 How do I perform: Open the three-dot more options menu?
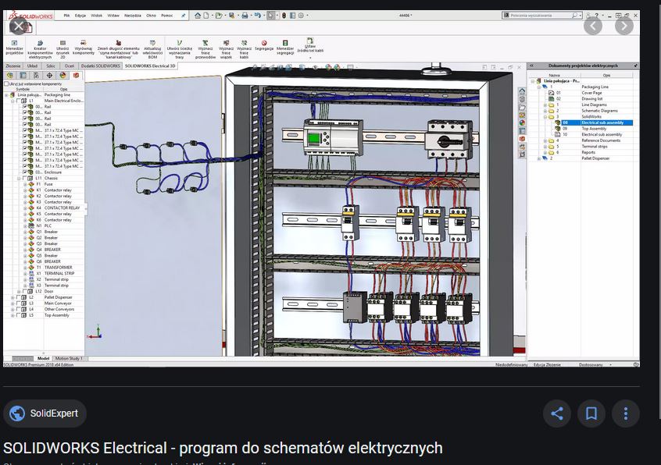point(626,414)
